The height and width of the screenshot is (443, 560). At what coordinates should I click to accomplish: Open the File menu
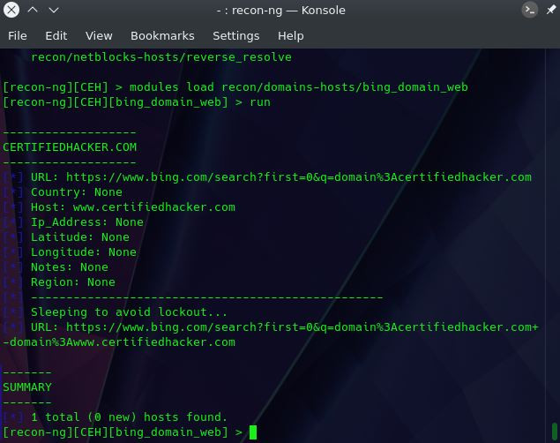point(17,35)
